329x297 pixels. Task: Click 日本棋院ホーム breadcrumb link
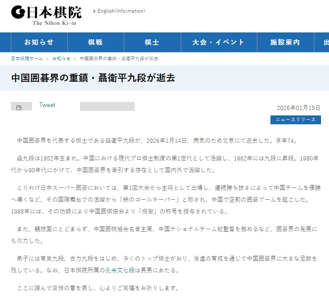[x=27, y=59]
